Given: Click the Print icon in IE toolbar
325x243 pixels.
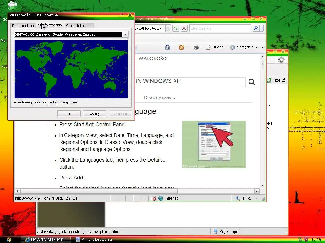Looking at the screenshot, I should point(196,47).
